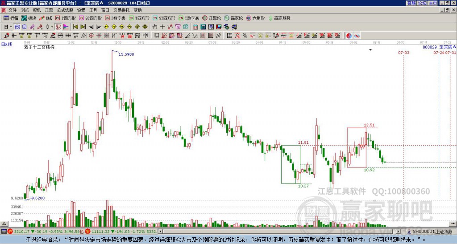Select the crosshair cursor tool
Screen dimensions: 457x244
(162, 27)
